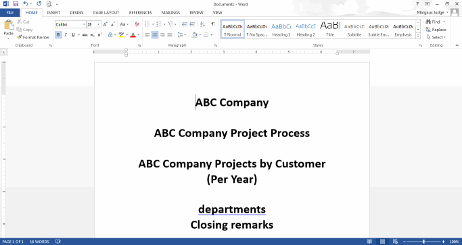Viewport: 462px width, 245px height.
Task: Open the Change Case Aa dropdown
Action: point(124,24)
